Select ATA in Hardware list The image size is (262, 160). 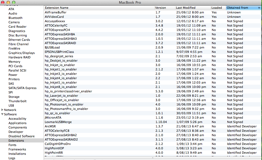pos(11,9)
